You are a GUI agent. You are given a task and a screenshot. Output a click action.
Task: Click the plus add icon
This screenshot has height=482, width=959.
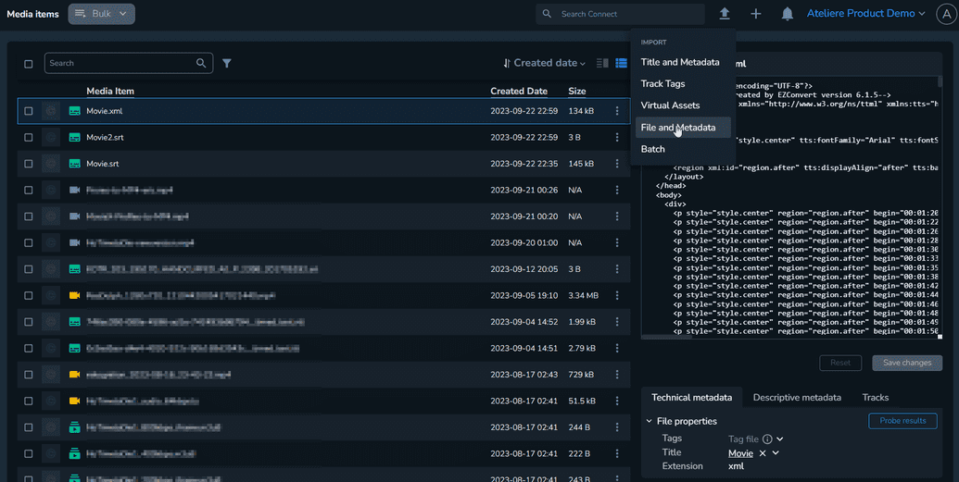pyautogui.click(x=756, y=14)
